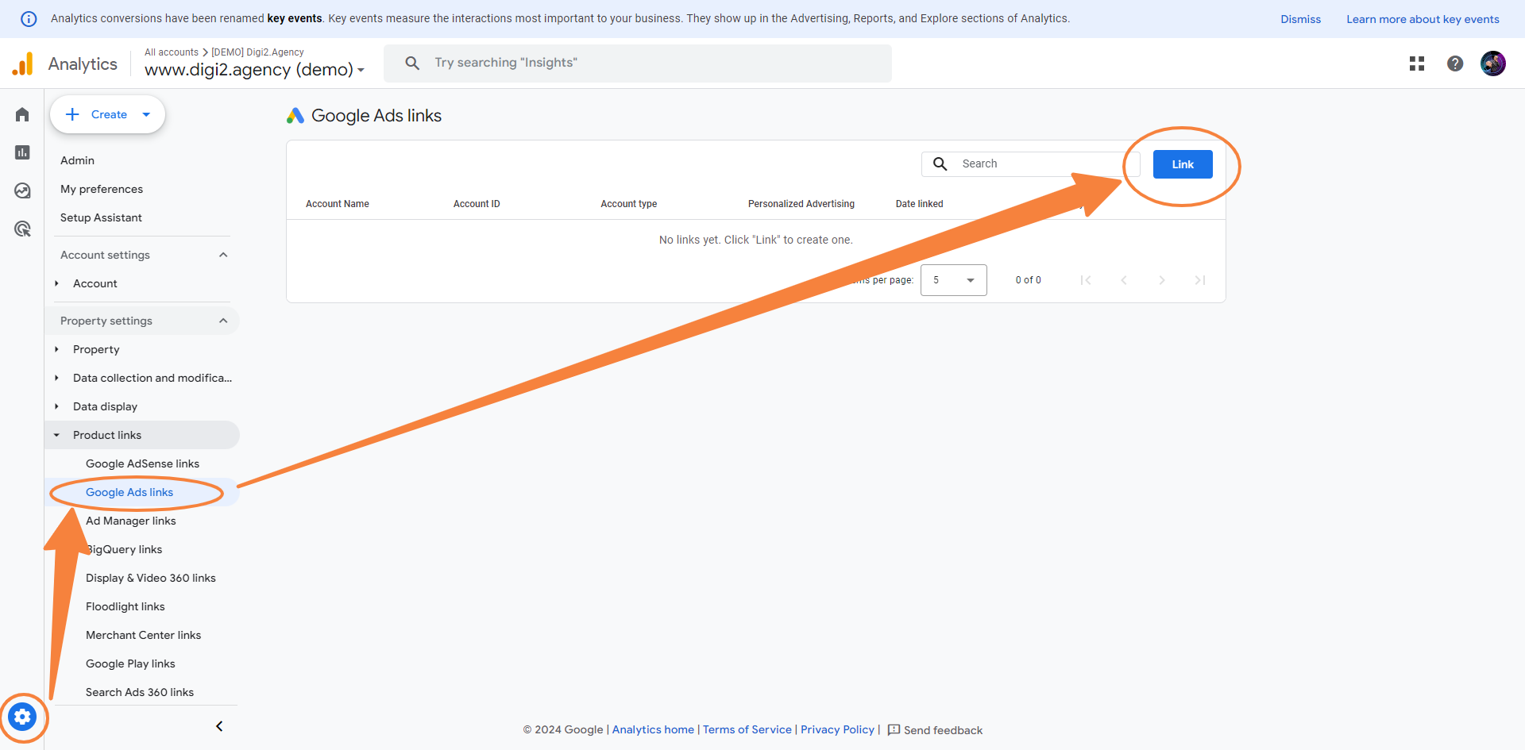Select Search Ads 360 links
This screenshot has width=1525, height=750.
[140, 692]
